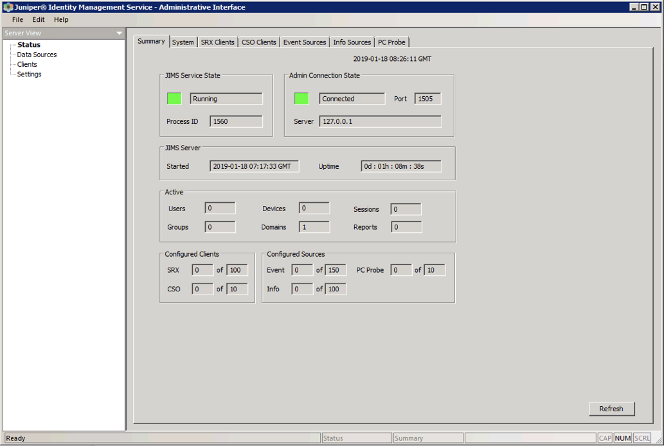Viewport: 664px width, 446px height.
Task: Select Data Sources in the tree
Action: point(37,55)
